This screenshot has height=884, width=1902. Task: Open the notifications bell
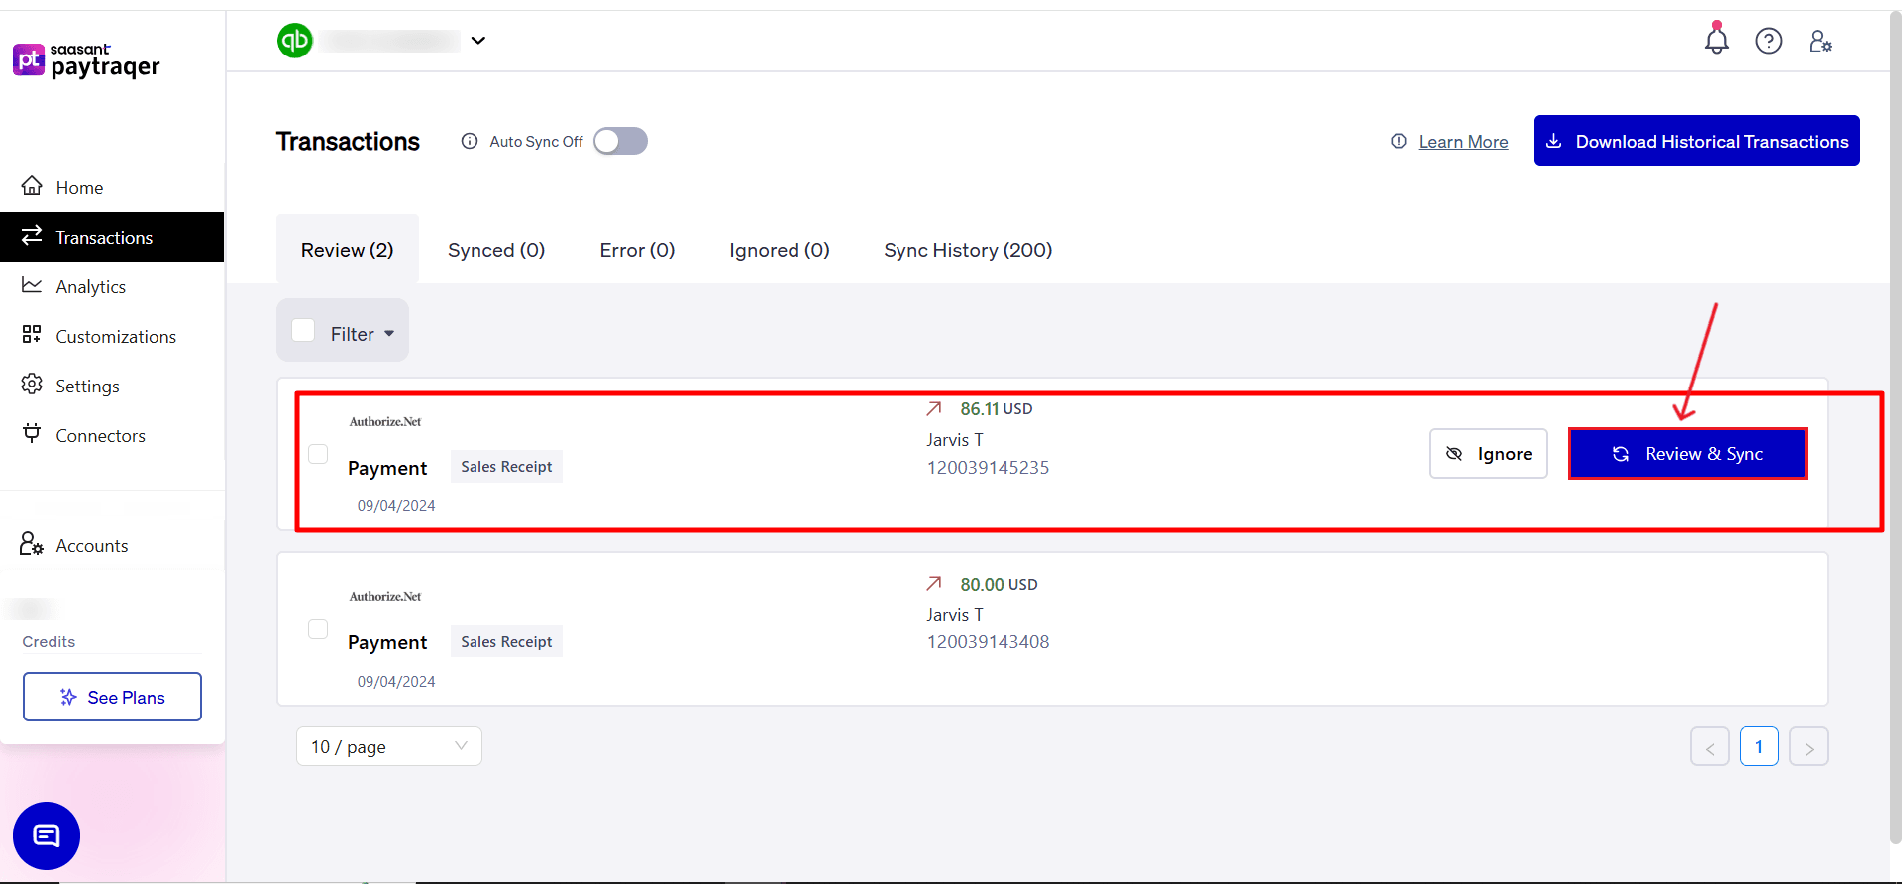pos(1717,40)
